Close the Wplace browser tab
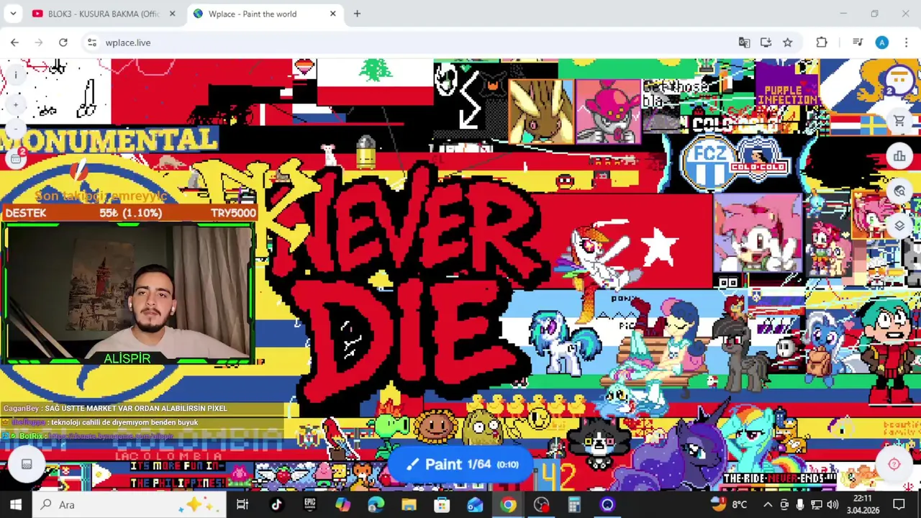This screenshot has width=921, height=518. pyautogui.click(x=333, y=14)
